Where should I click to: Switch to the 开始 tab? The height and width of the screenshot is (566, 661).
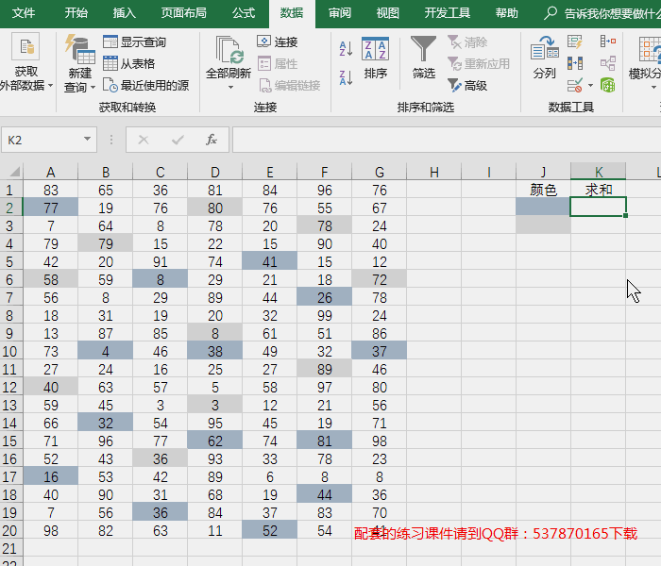click(76, 13)
